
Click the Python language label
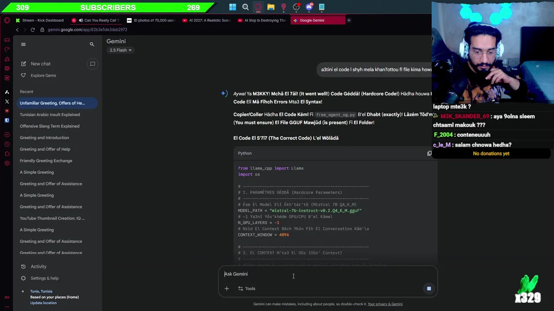click(x=245, y=153)
